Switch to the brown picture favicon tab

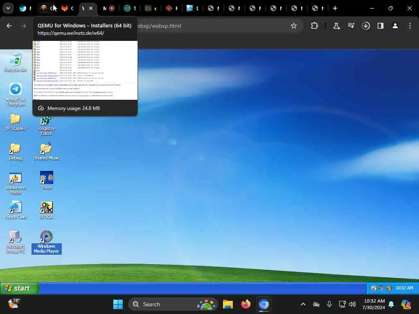click(x=151, y=8)
